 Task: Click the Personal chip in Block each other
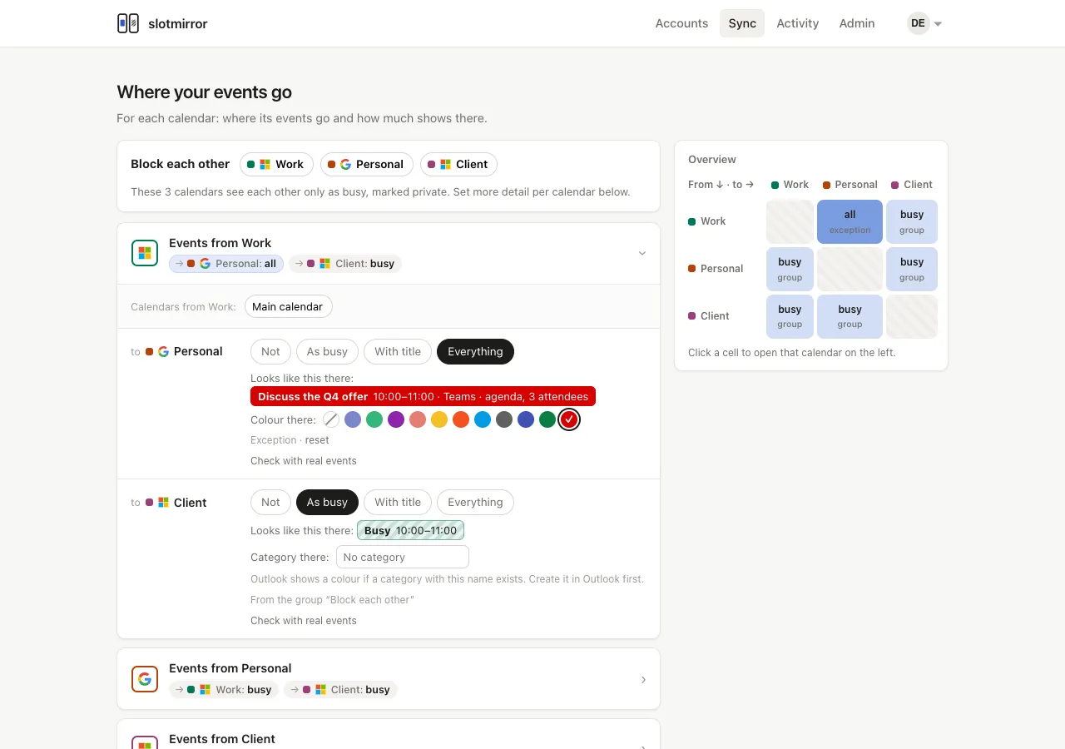(x=366, y=164)
